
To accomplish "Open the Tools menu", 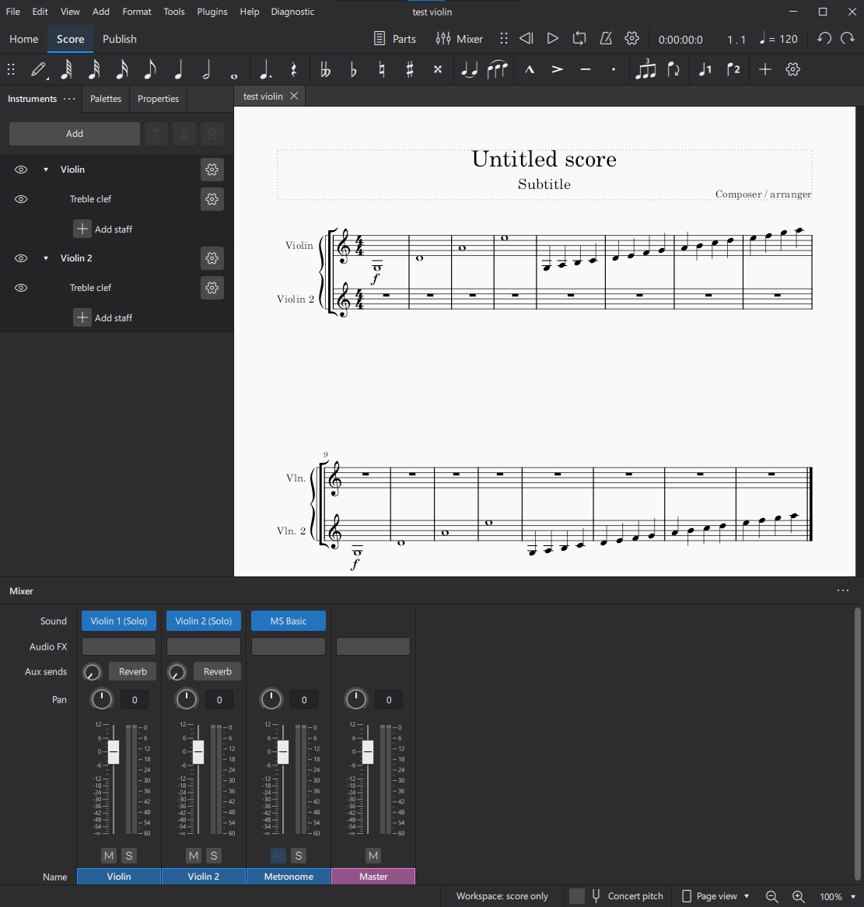I will pos(173,11).
